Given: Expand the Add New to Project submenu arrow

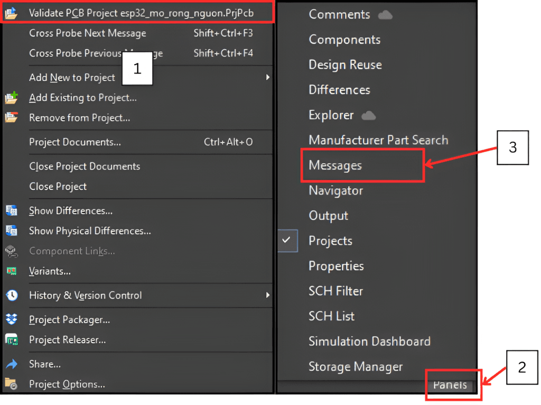Looking at the screenshot, I should [268, 78].
